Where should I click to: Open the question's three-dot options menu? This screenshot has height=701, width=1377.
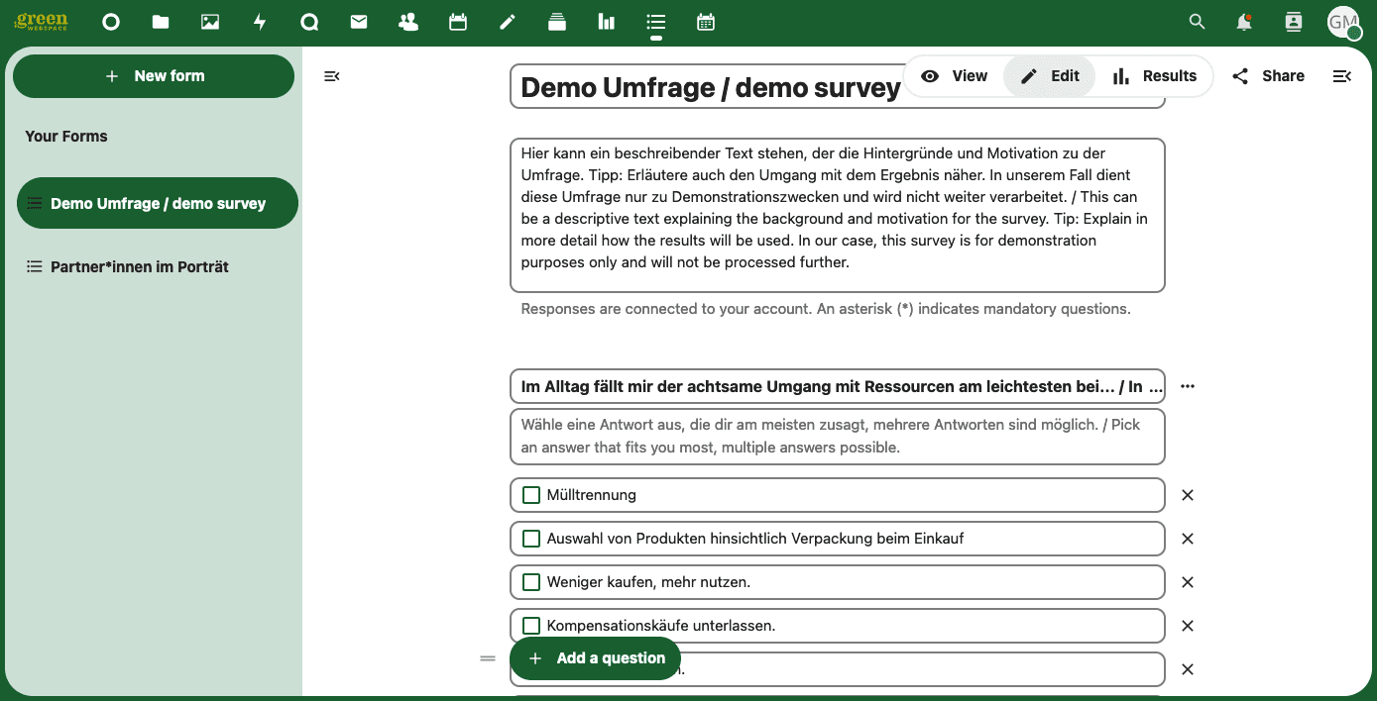(1188, 386)
